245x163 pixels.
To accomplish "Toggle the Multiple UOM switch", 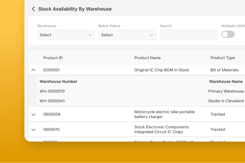I will click(x=228, y=35).
